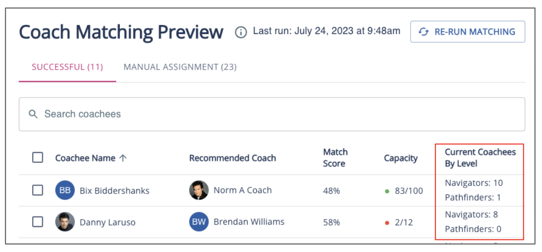The image size is (542, 252).
Task: Click Danny Laruso's profile photo
Action: point(65,222)
